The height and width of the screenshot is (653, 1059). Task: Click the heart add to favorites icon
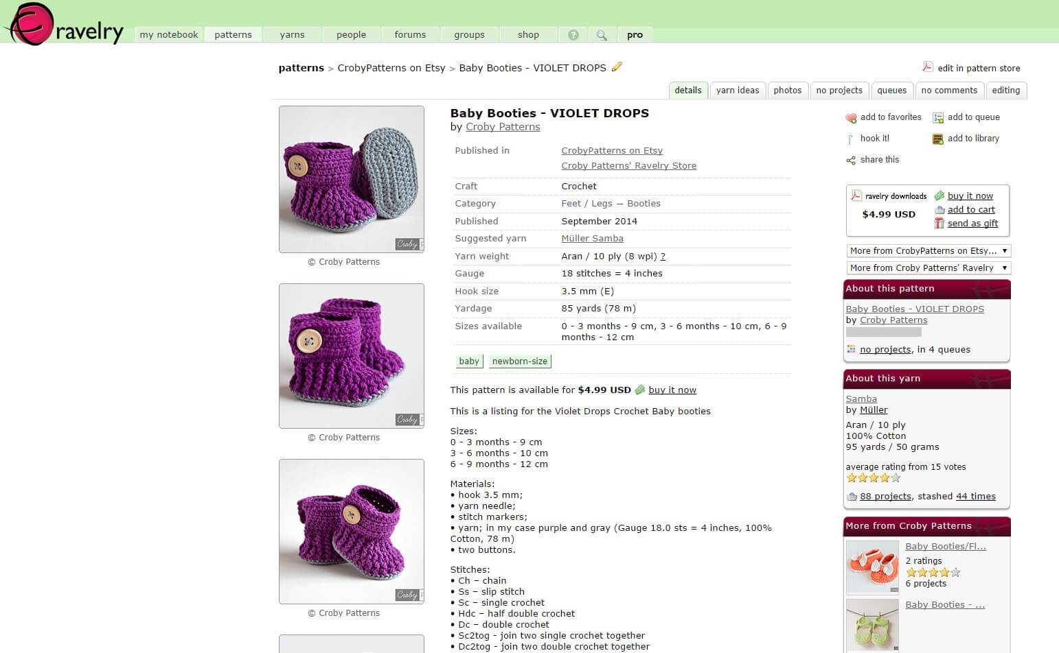coord(851,118)
